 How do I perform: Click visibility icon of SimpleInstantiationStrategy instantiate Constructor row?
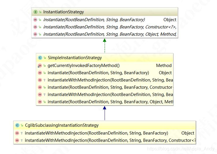point(44,87)
